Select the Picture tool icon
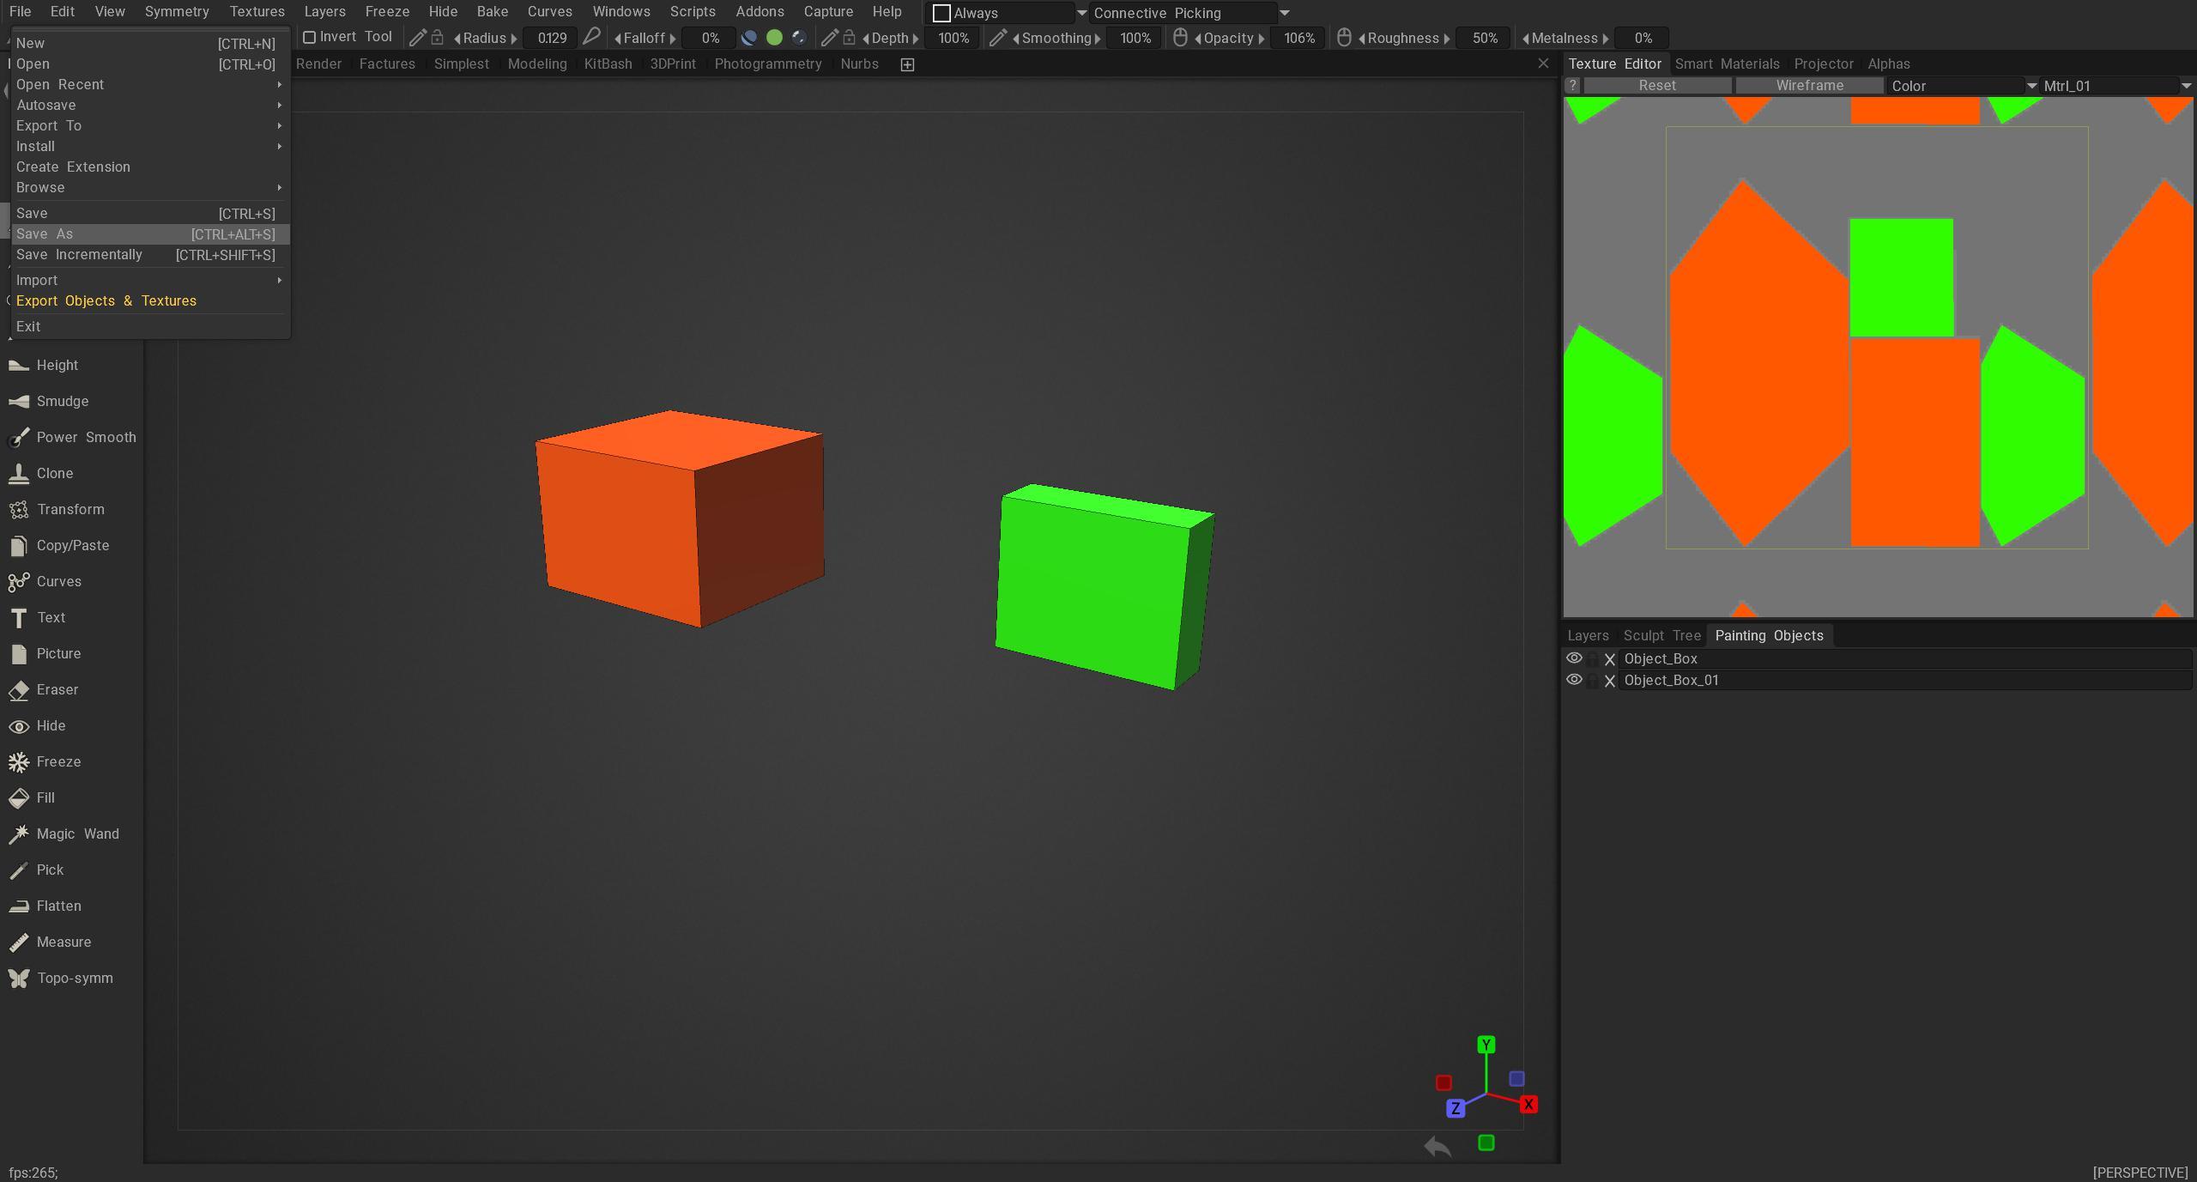 click(18, 654)
